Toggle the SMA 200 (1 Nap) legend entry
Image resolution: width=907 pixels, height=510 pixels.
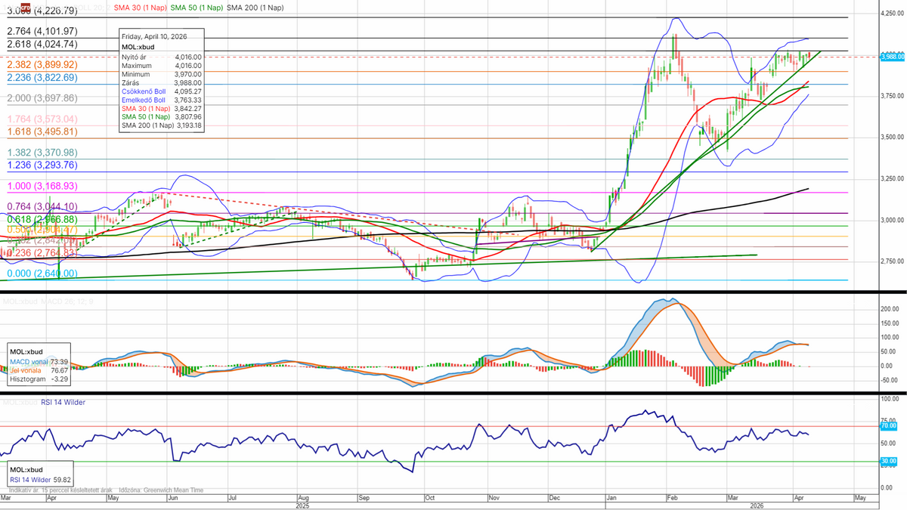[x=255, y=8]
